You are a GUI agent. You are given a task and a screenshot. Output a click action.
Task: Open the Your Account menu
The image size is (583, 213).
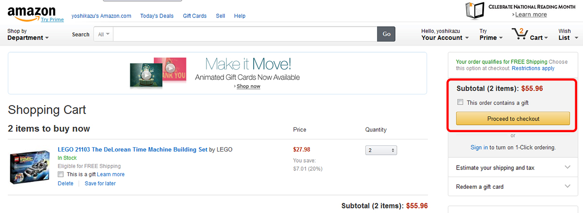(x=445, y=34)
